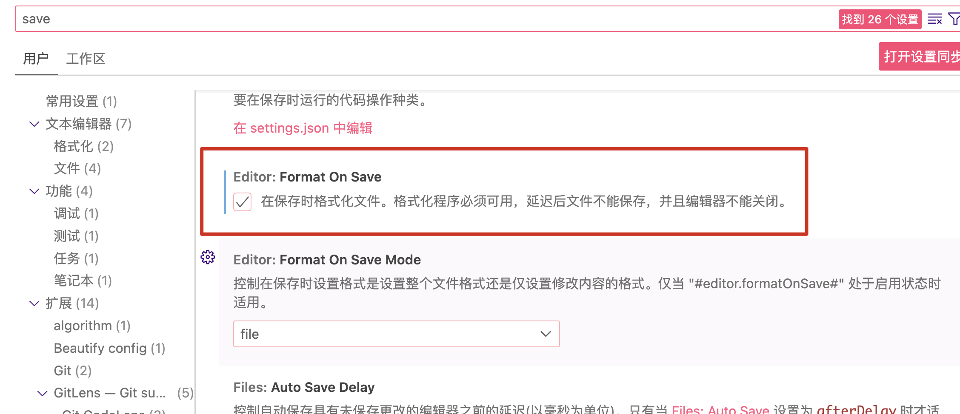Select 常用设置 in the settings tree

coord(81,102)
